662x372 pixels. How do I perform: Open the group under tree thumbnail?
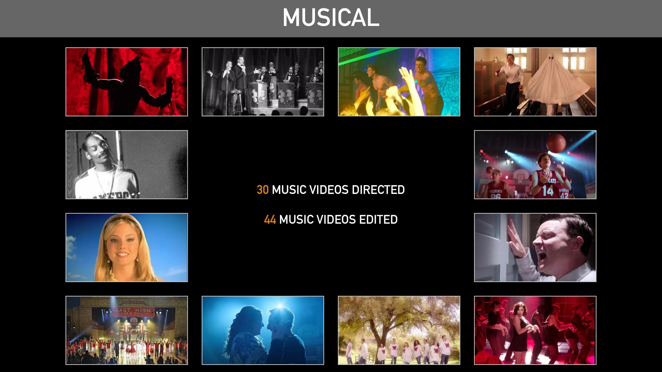pyautogui.click(x=399, y=330)
